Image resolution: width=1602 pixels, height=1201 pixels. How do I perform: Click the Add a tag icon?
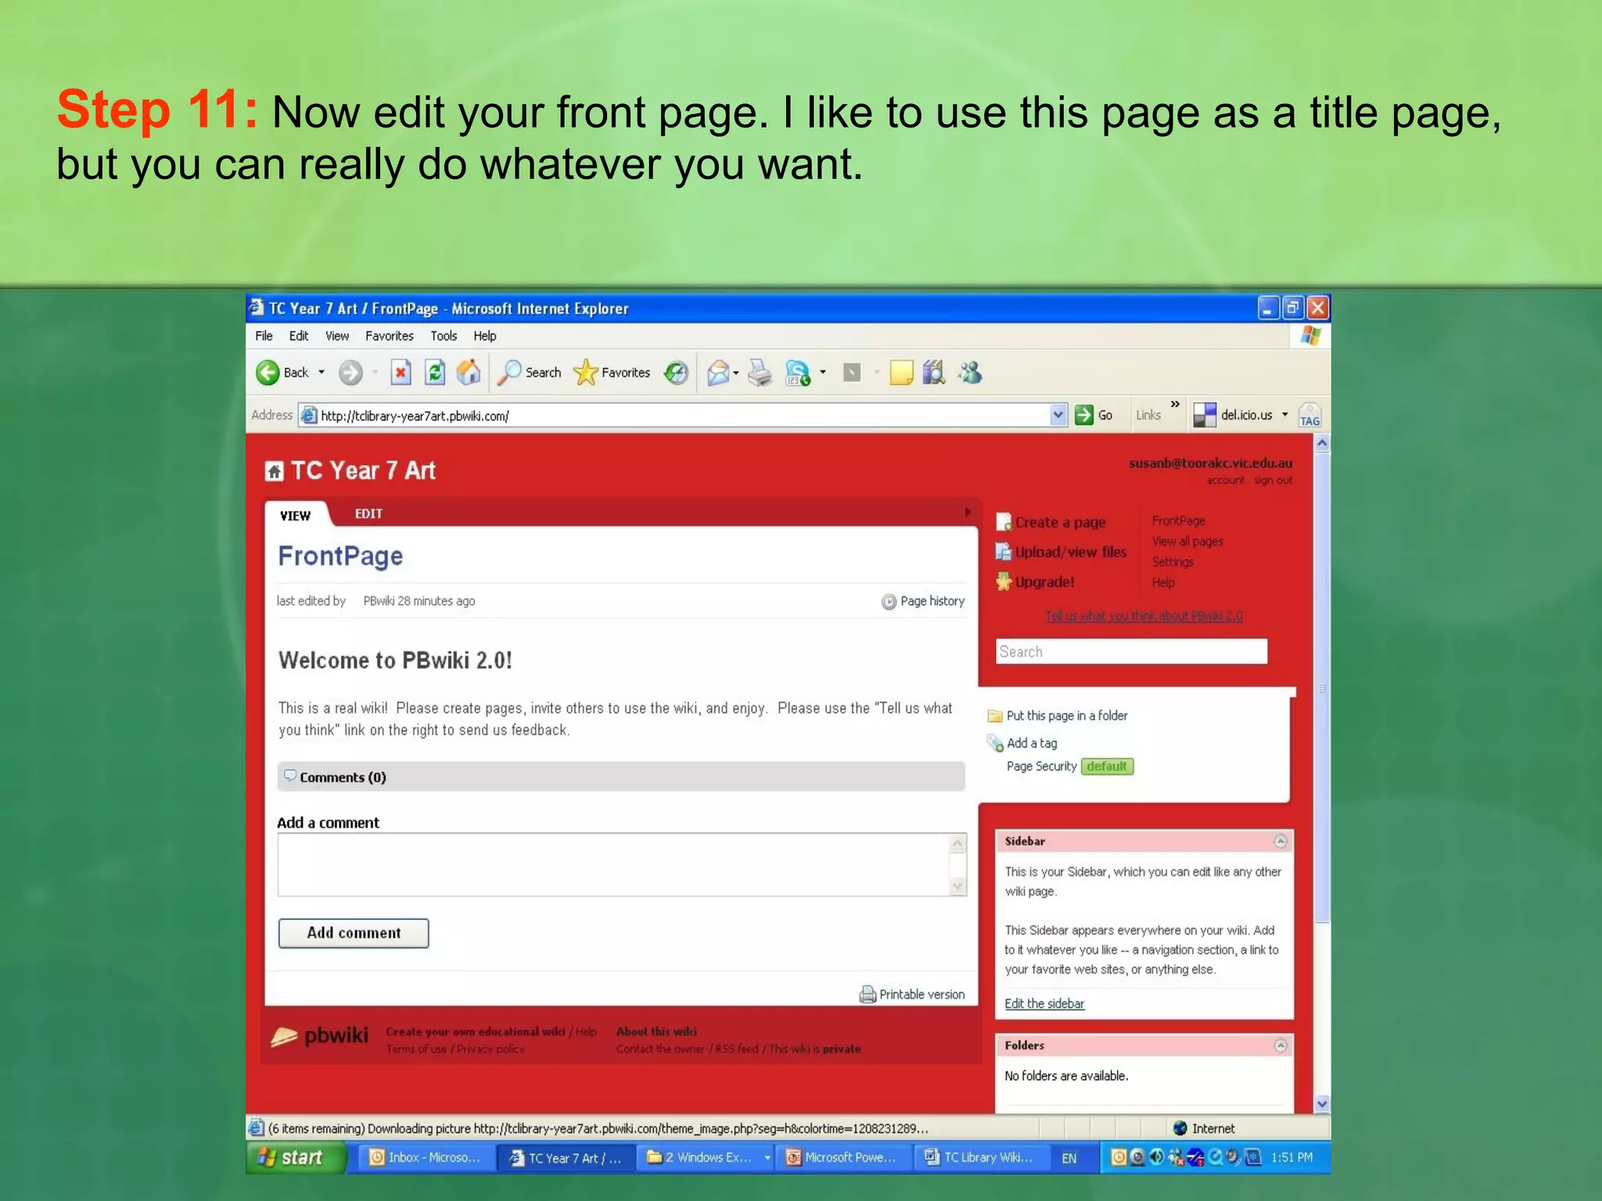995,744
